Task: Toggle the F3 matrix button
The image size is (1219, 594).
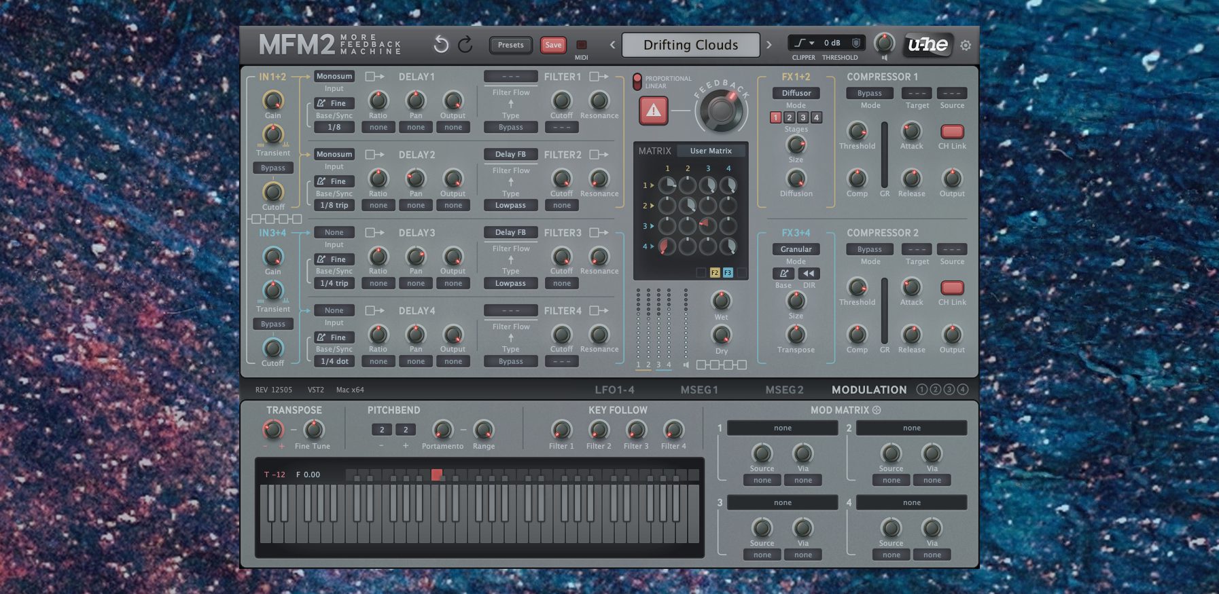Action: click(x=728, y=273)
